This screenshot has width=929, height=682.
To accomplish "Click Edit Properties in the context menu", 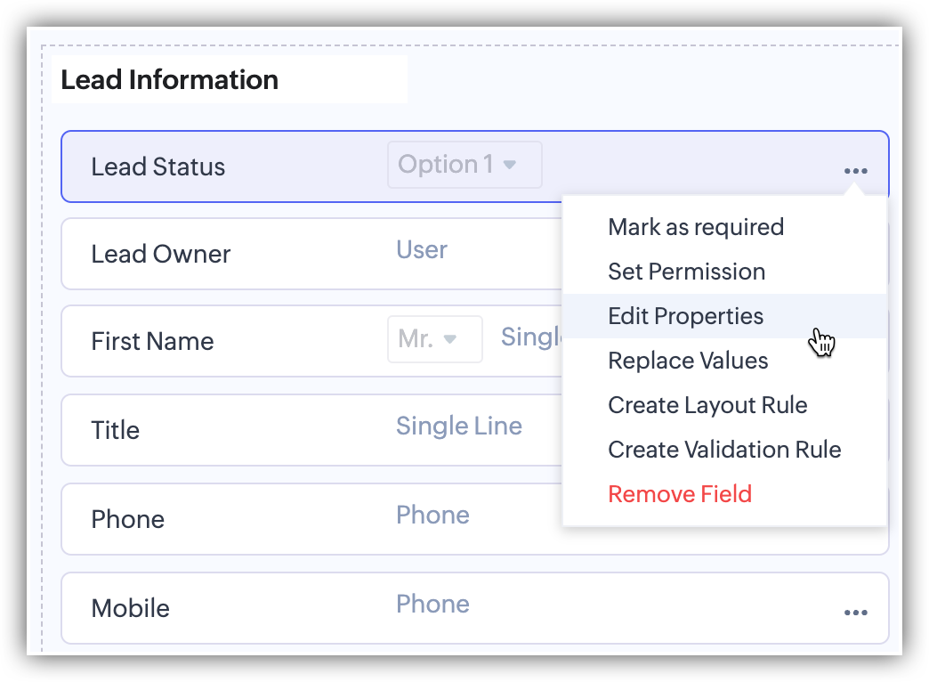I will 685,316.
